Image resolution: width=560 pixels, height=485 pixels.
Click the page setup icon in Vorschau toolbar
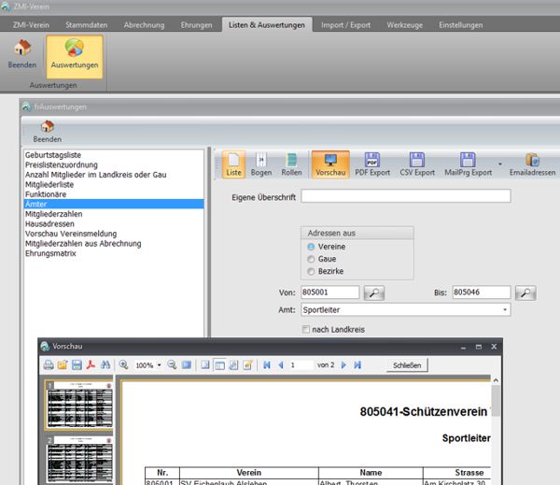pos(233,365)
